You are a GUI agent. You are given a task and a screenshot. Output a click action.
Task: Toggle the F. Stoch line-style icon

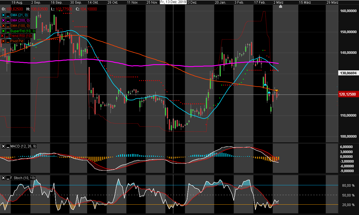pos(8,178)
